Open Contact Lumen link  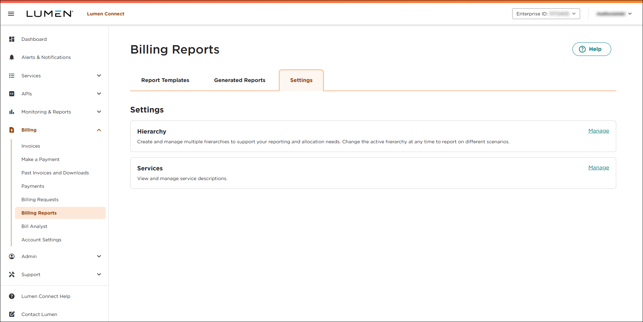[x=39, y=314]
